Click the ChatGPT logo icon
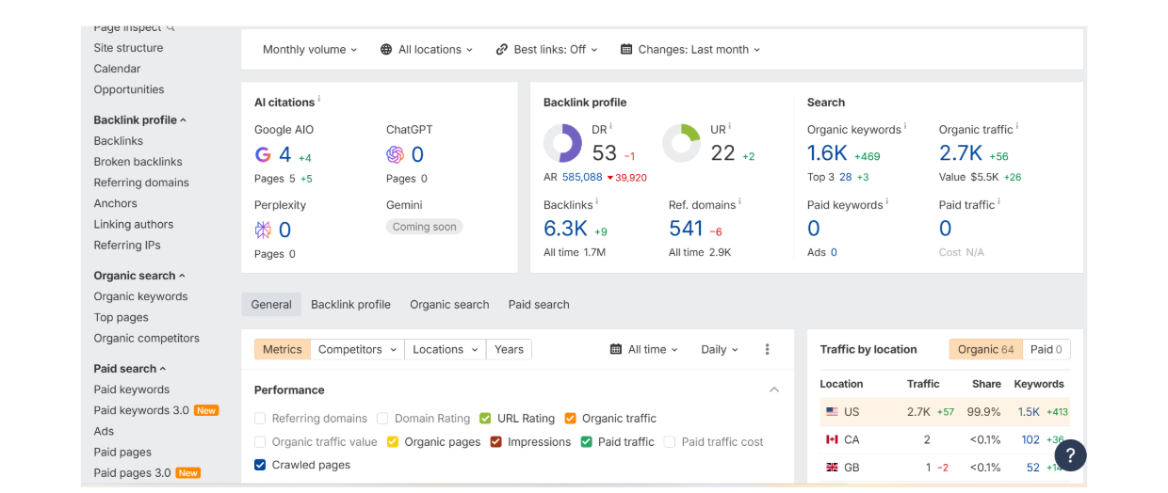Screen dimensions: 1168x493 click(x=395, y=154)
